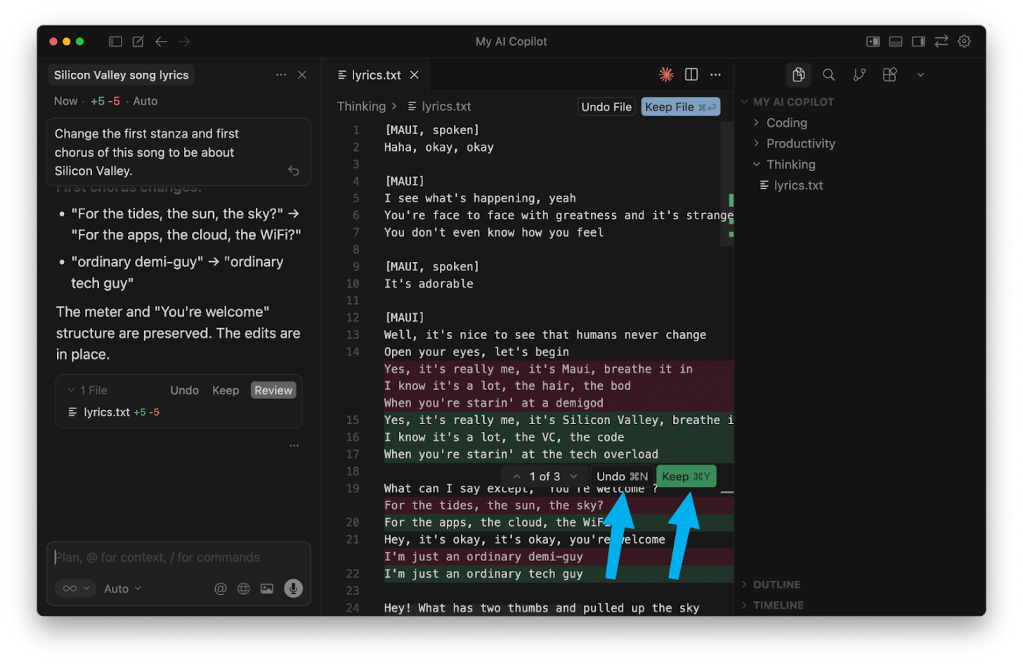Open settings gear in title bar
The width and height of the screenshot is (1023, 665).
[x=965, y=41]
